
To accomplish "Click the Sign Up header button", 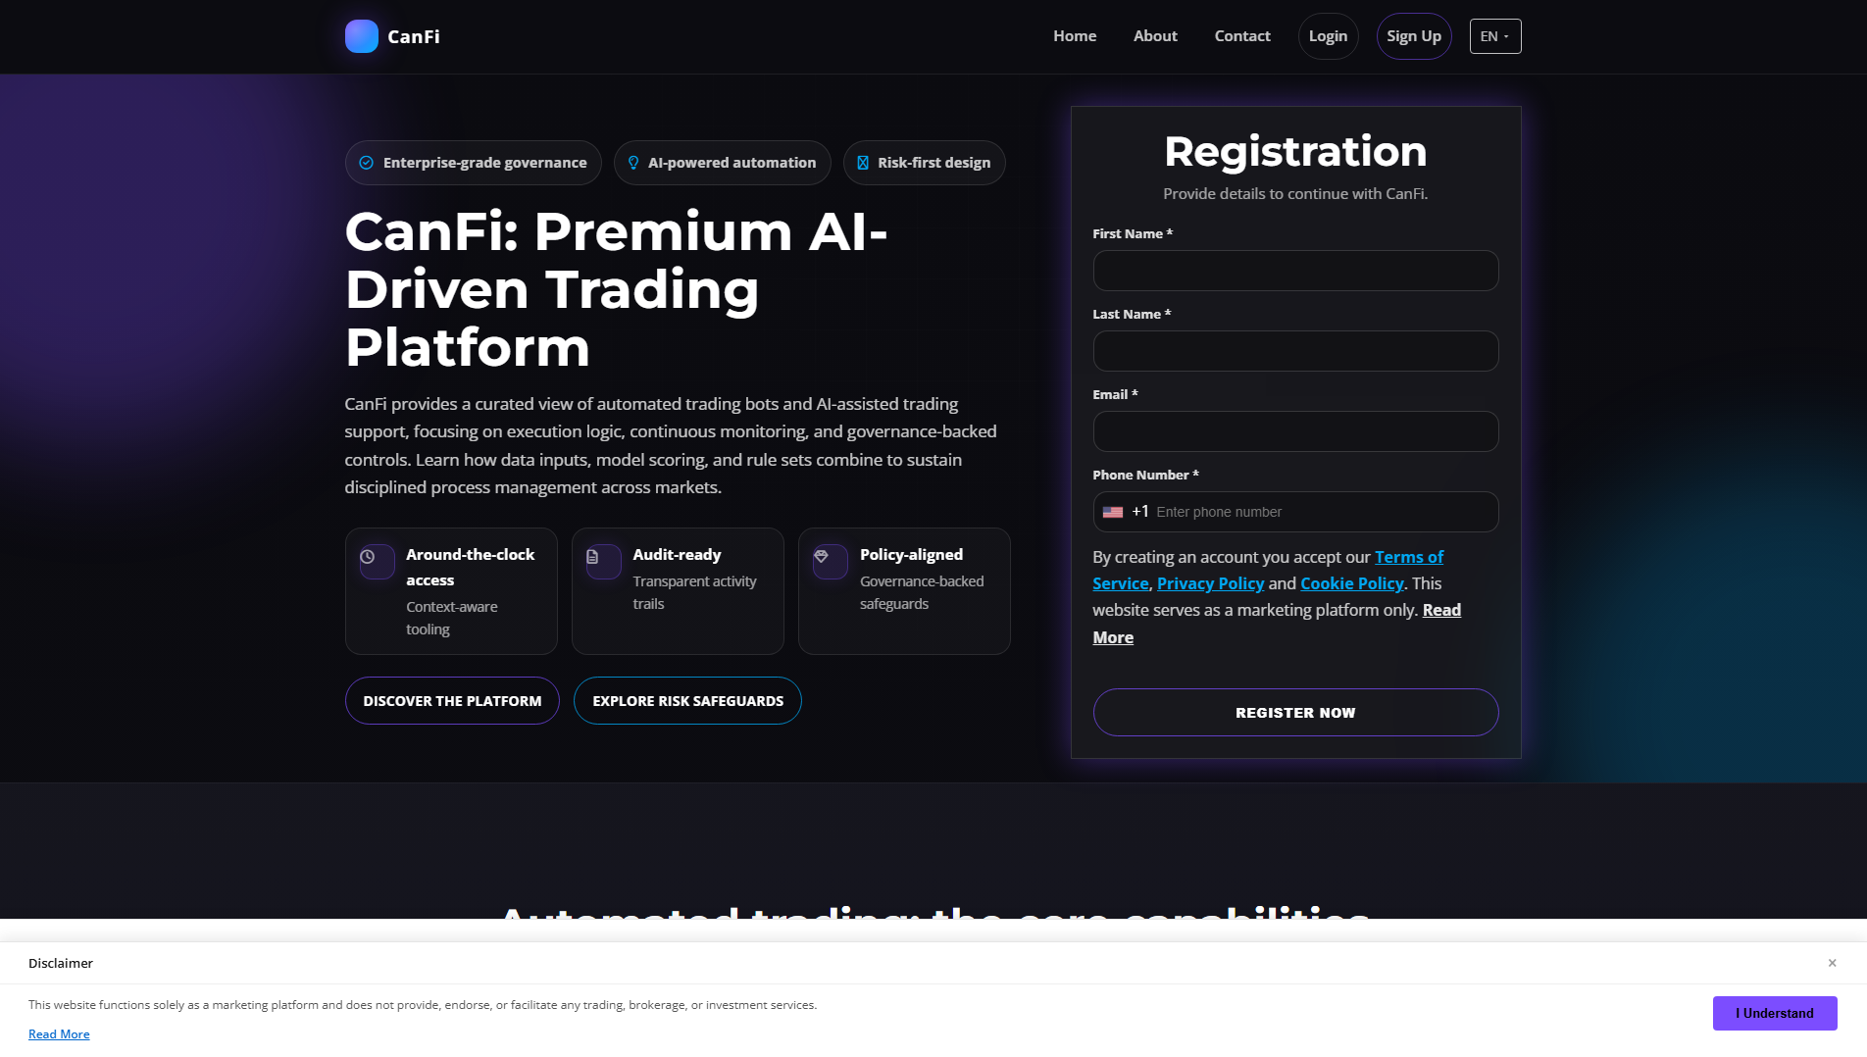I will pos(1414,36).
